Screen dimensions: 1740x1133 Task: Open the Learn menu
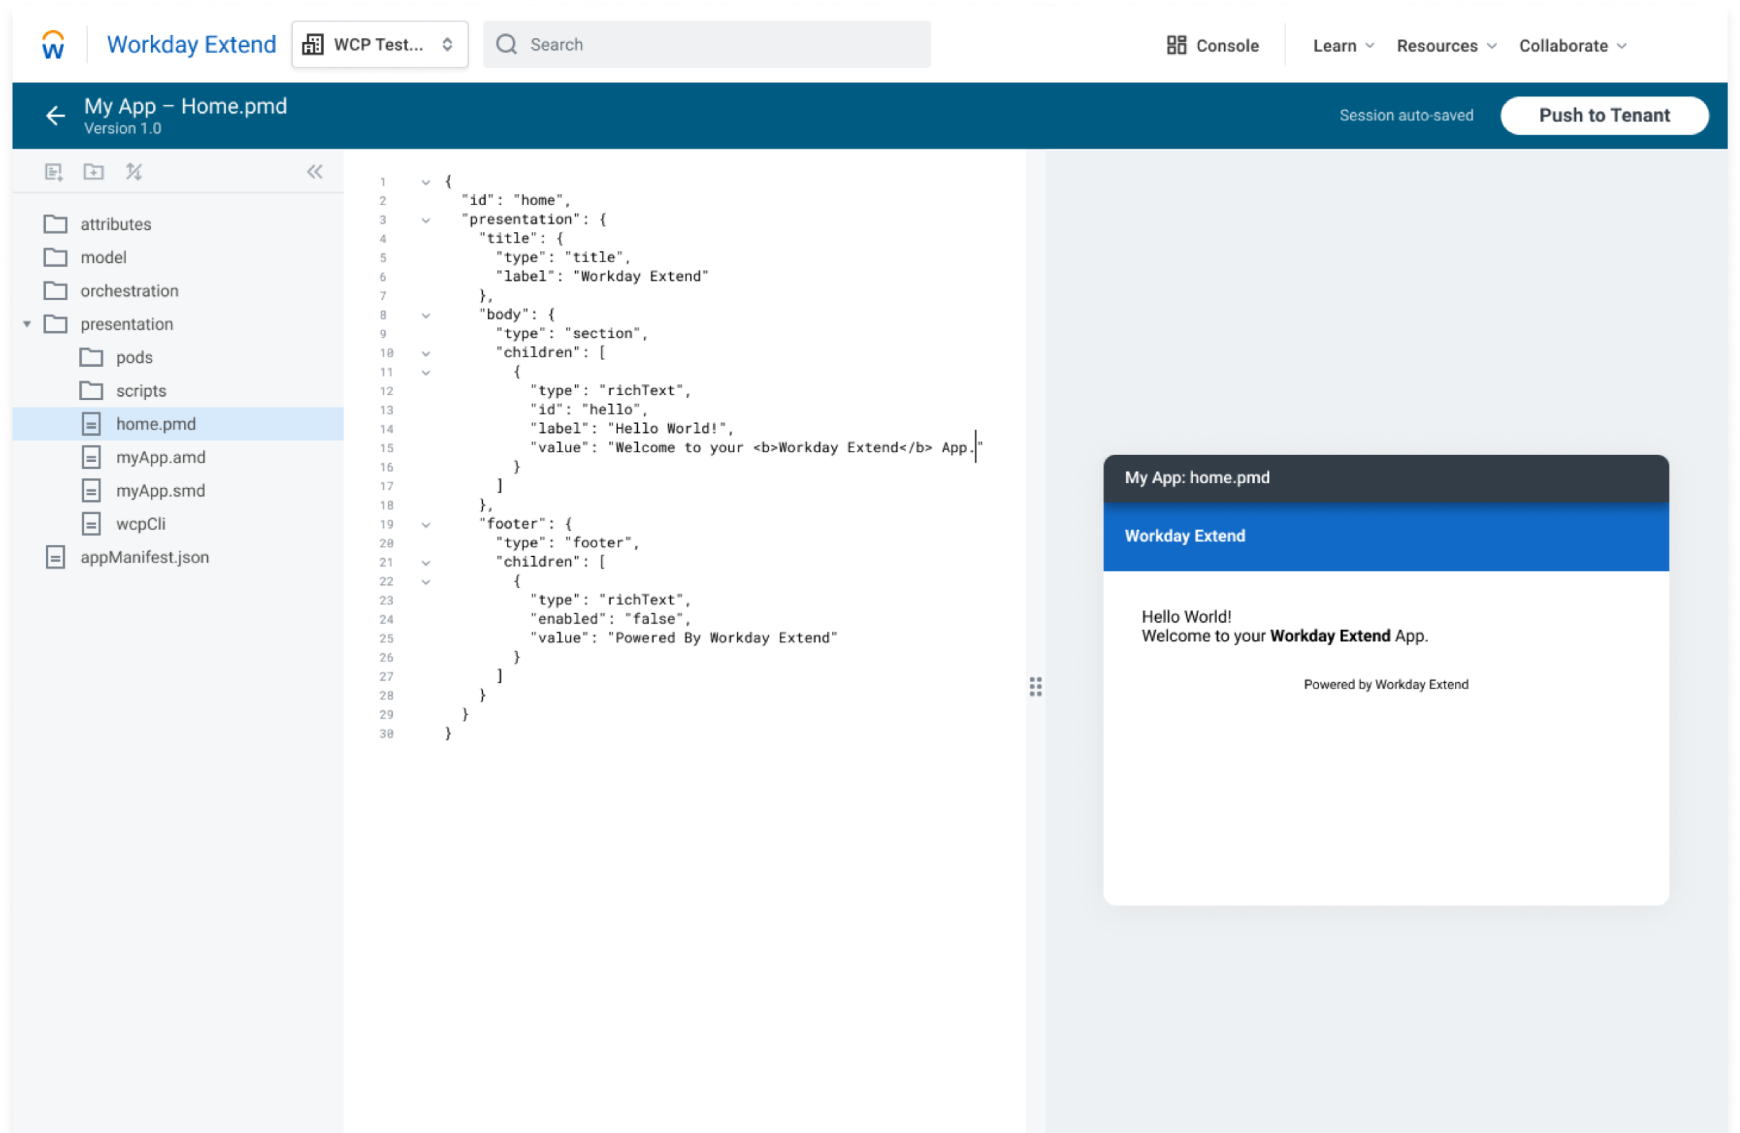[x=1344, y=45]
